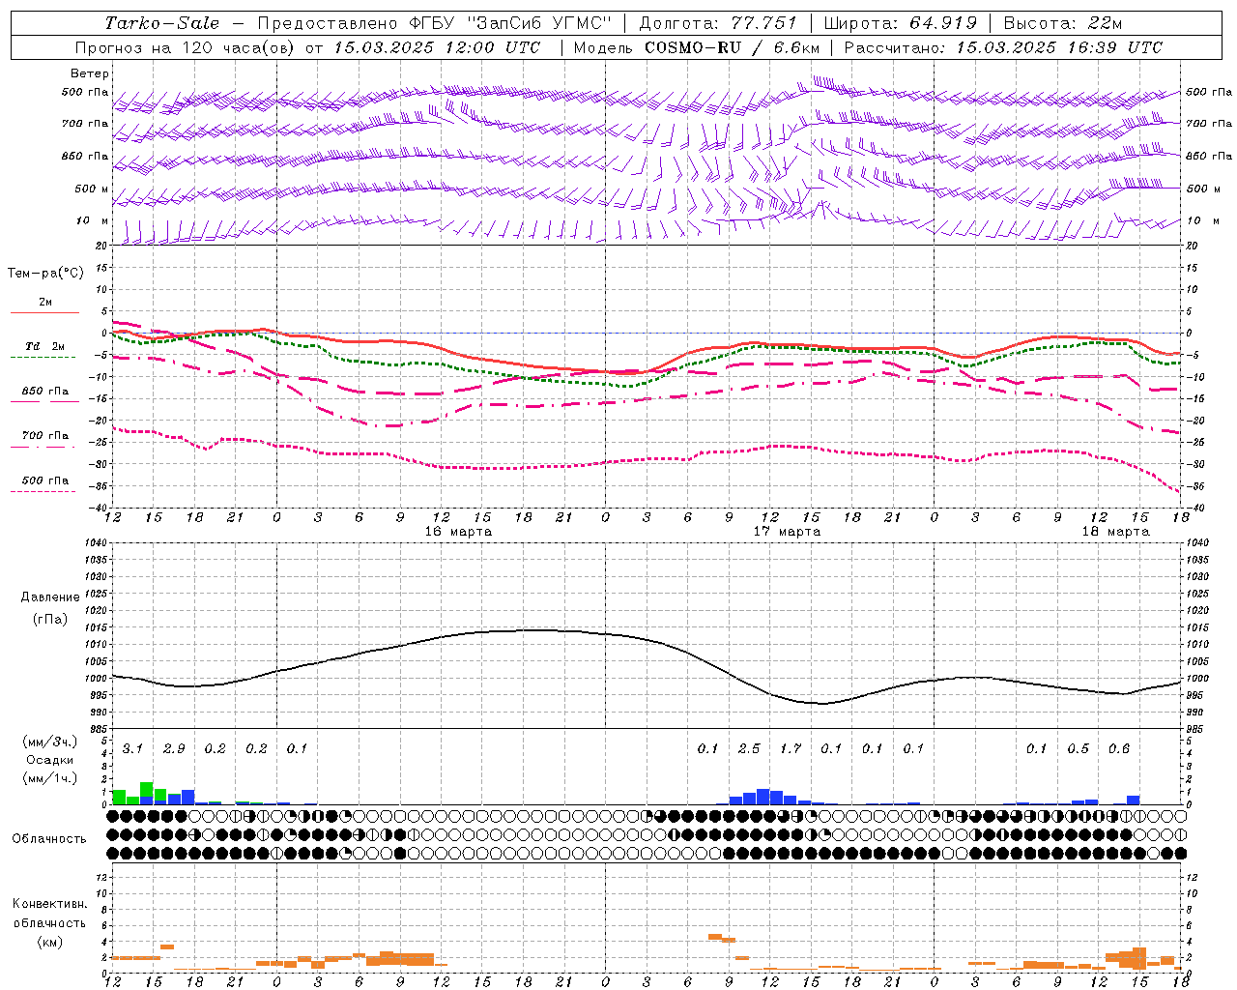Click the '16 марта' date label
The width and height of the screenshot is (1237, 990).
(x=459, y=532)
